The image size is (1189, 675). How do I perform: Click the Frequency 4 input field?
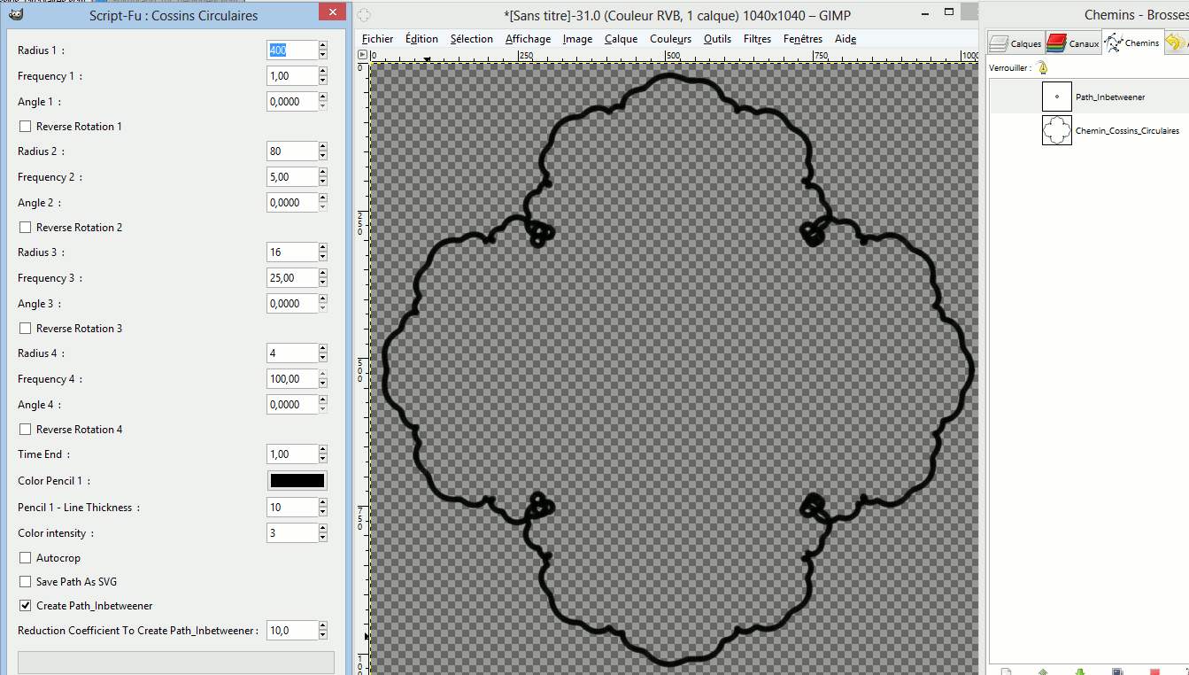[292, 379]
